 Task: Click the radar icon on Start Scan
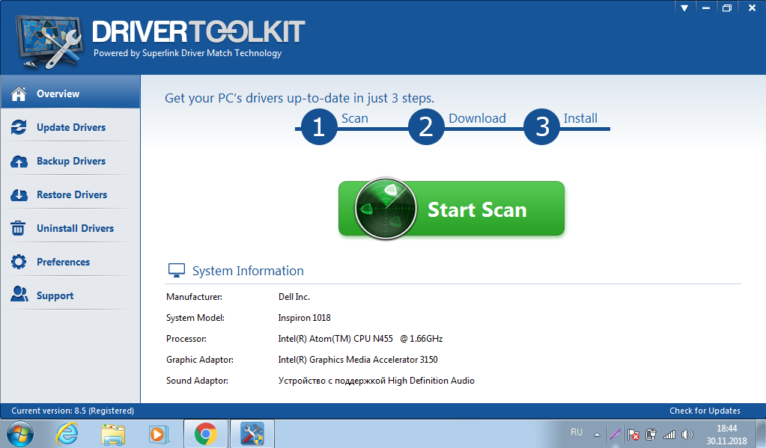click(x=386, y=209)
